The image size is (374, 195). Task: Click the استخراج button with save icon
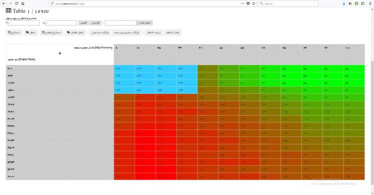coord(14,32)
